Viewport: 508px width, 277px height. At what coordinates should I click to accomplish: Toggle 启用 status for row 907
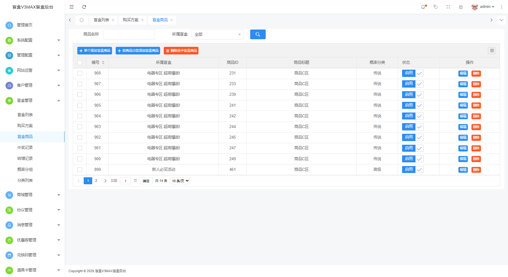413,84
